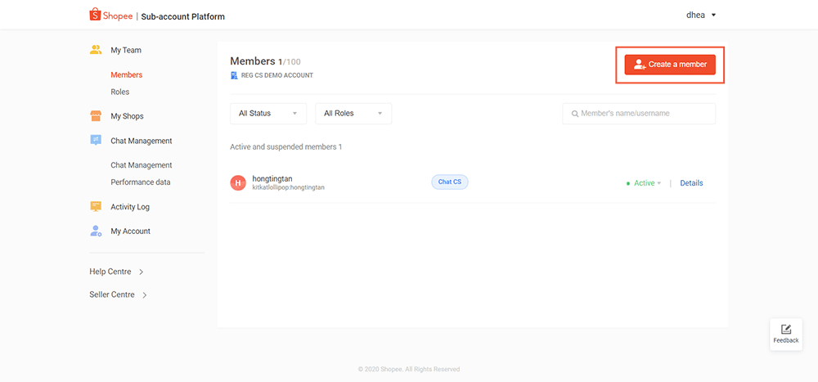Open the All Roles dropdown
Image resolution: width=818 pixels, height=382 pixels.
tap(353, 113)
